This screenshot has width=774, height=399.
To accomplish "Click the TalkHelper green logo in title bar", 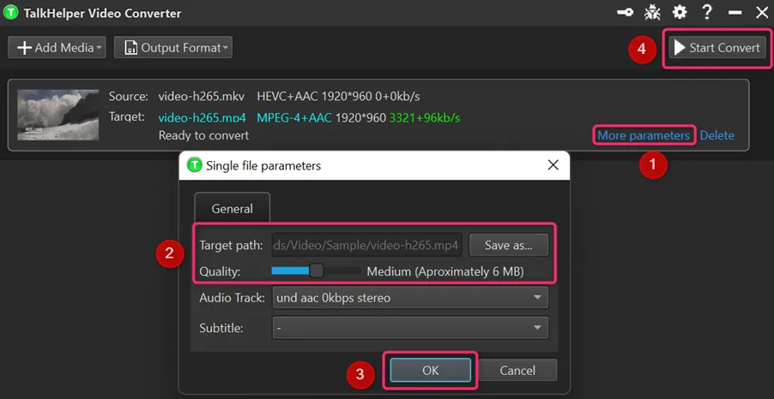I will (11, 12).
